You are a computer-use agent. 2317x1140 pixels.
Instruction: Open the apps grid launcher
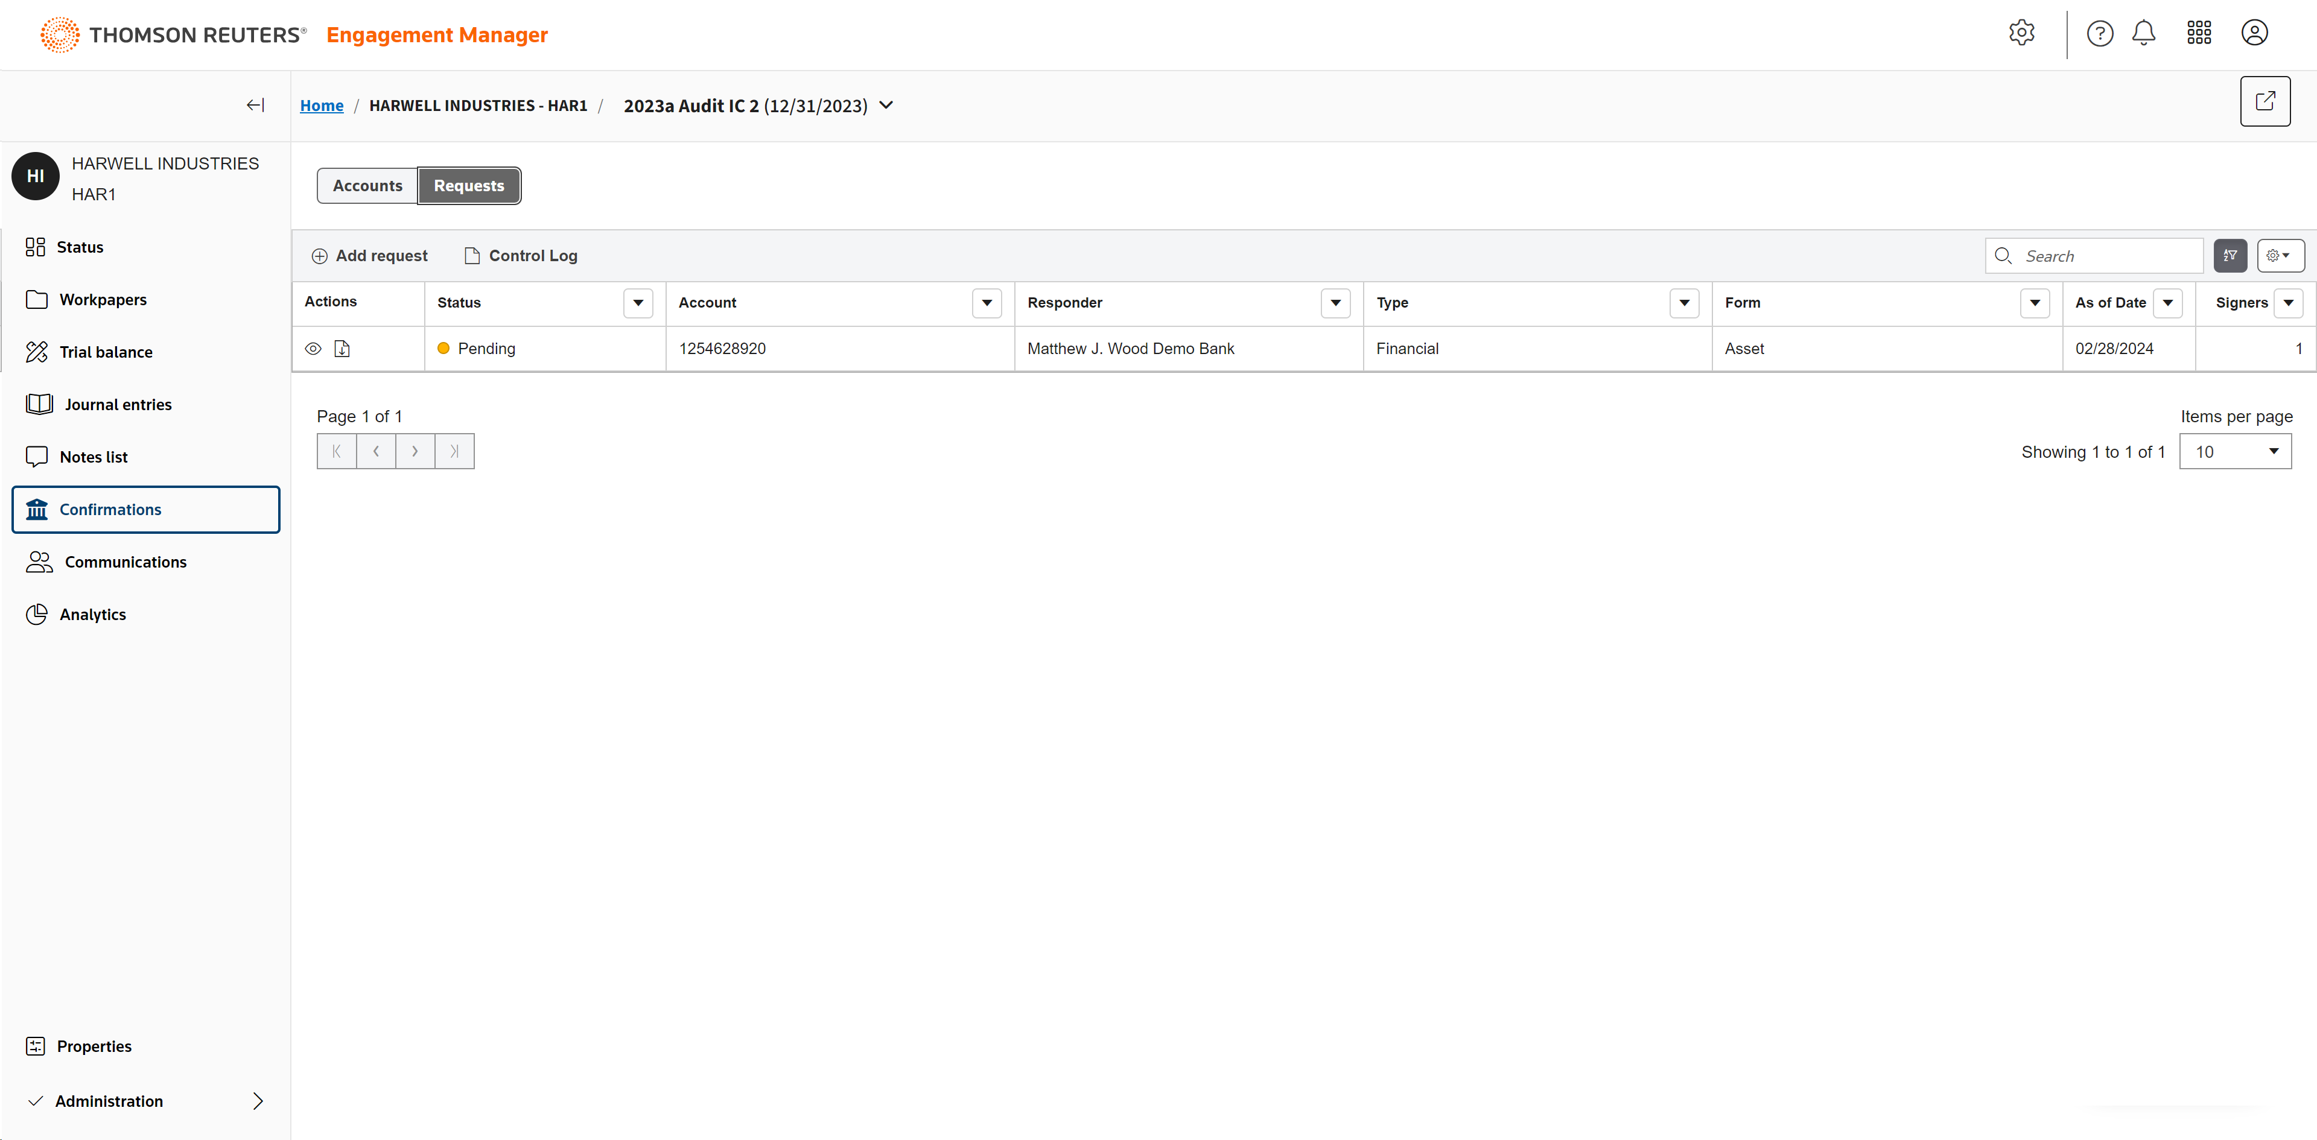[2198, 33]
